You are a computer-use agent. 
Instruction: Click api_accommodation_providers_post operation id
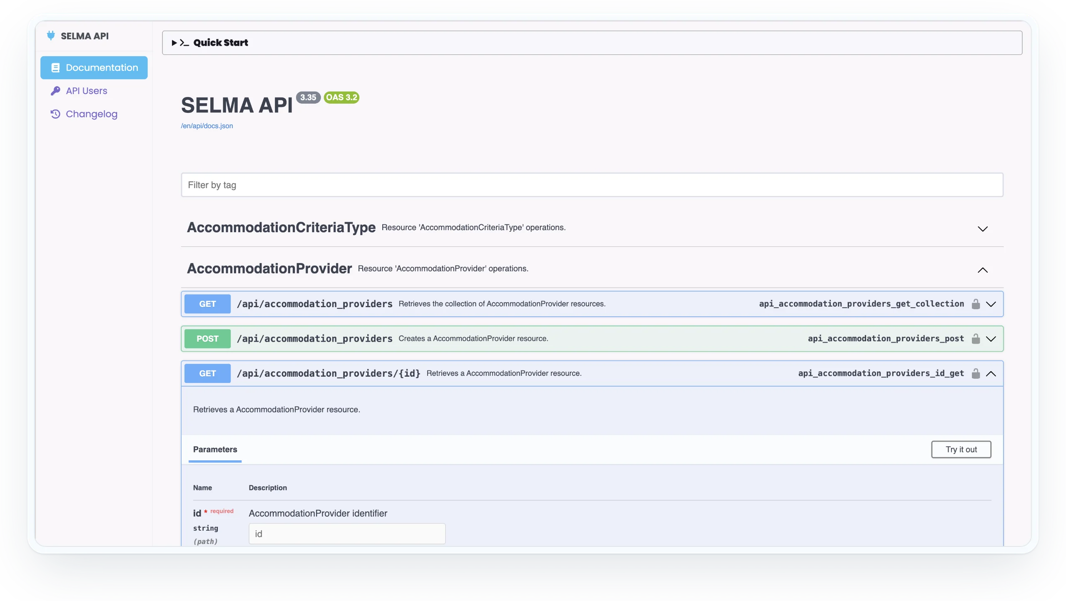pos(886,338)
